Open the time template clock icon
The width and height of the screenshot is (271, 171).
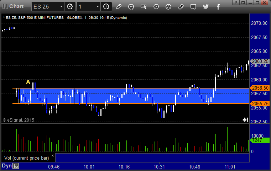coord(106,7)
